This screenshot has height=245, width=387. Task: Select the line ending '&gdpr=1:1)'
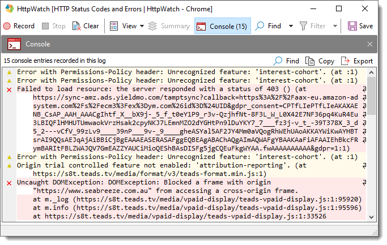(192, 148)
